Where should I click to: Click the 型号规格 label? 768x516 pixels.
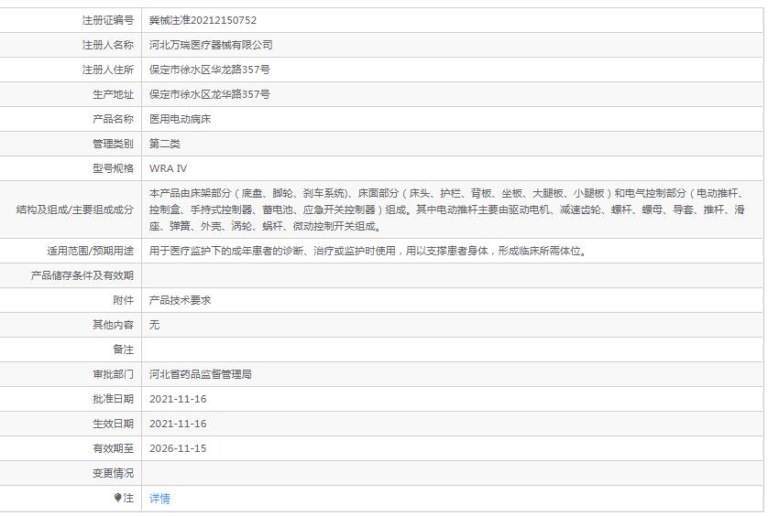pos(113,168)
